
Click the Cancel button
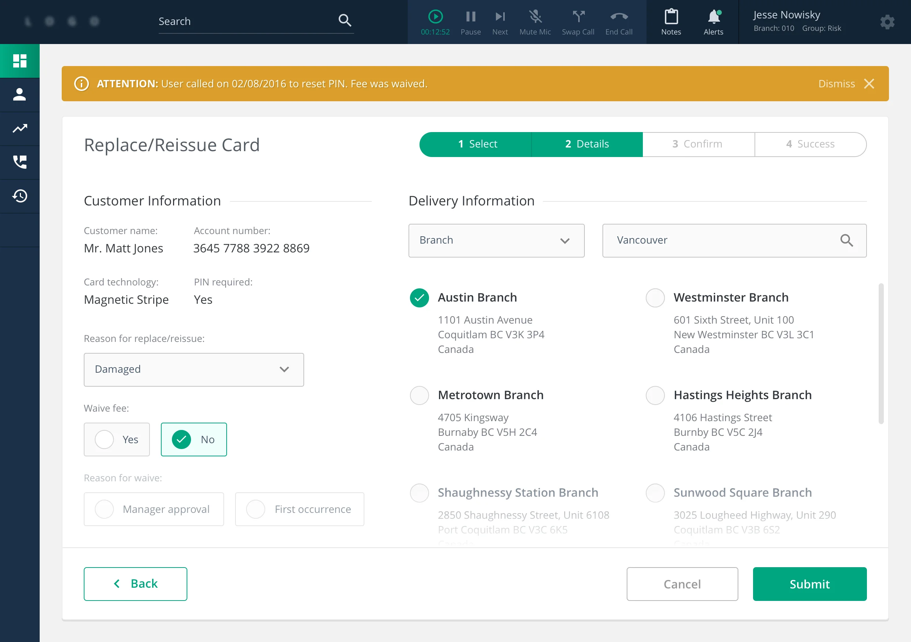point(682,584)
